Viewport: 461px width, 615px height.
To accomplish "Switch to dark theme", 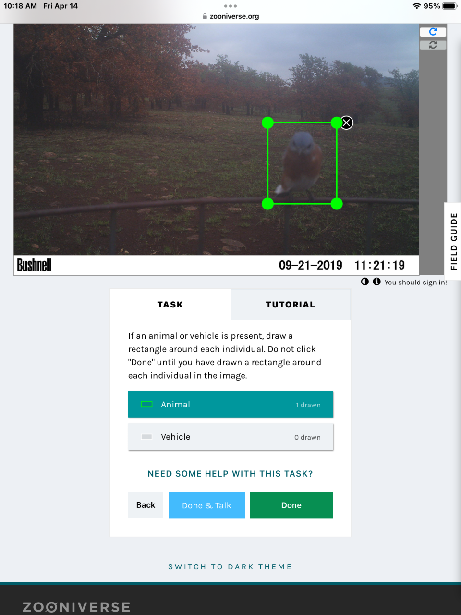I will click(230, 567).
